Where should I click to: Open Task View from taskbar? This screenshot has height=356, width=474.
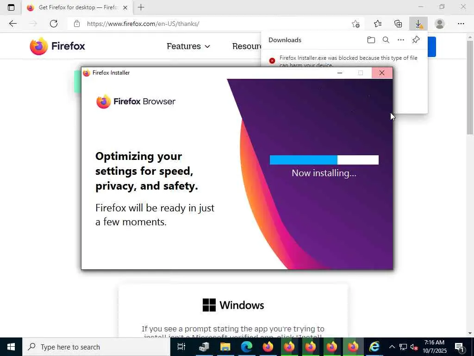click(x=181, y=347)
